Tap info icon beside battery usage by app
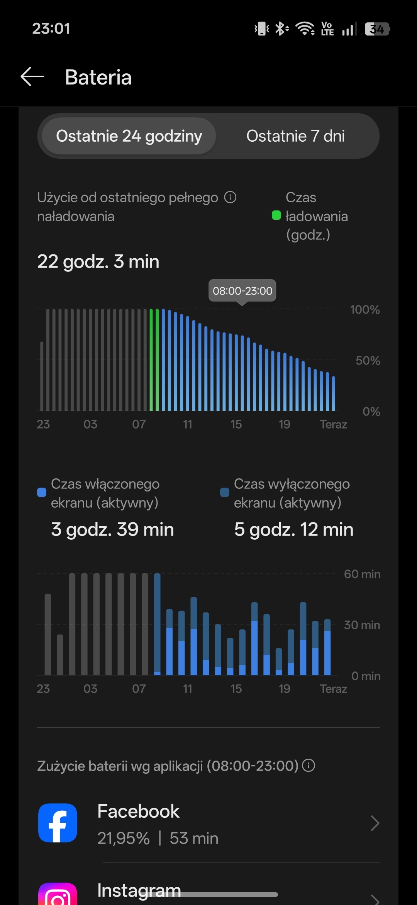 [x=309, y=765]
